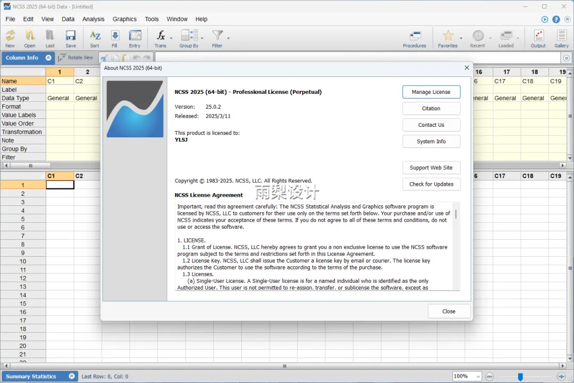Click the Last file toolbar icon

pyautogui.click(x=50, y=38)
